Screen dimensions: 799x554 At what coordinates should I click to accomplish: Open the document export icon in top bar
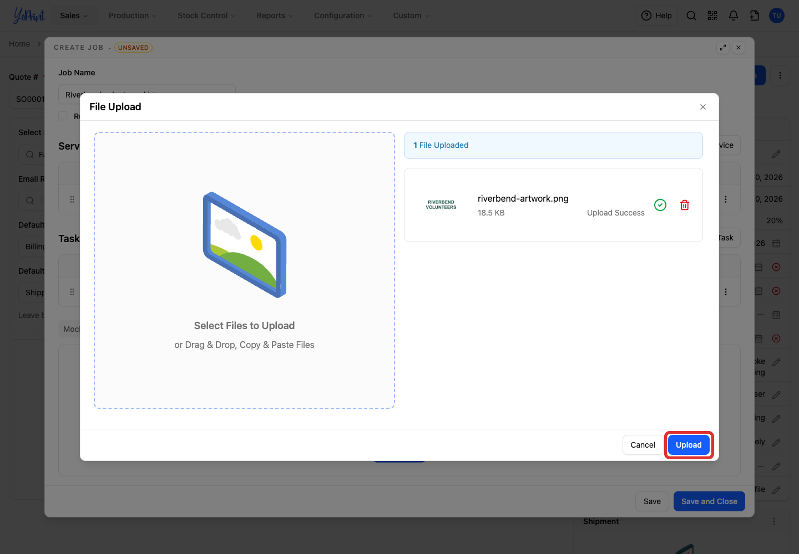[755, 16]
